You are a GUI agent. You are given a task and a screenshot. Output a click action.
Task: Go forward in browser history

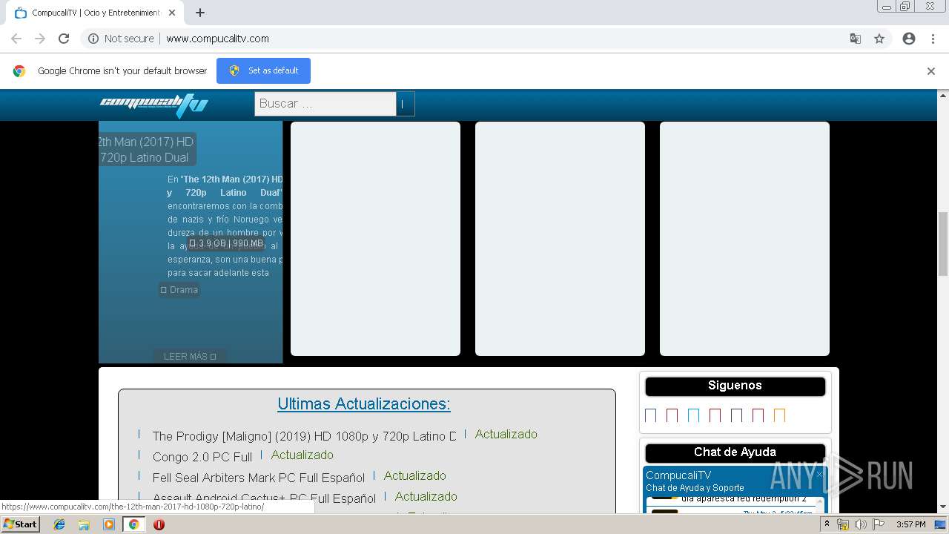tap(40, 39)
